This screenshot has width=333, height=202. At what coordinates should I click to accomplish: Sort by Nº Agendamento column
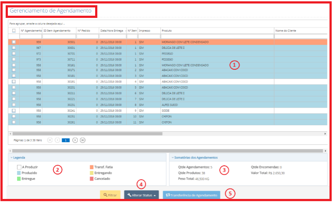point(31,31)
